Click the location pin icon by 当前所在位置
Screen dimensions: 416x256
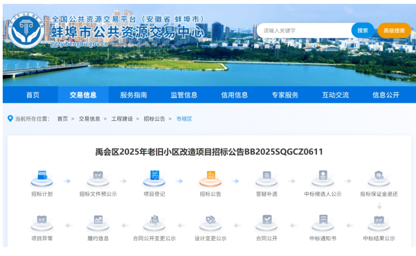[x=10, y=118]
